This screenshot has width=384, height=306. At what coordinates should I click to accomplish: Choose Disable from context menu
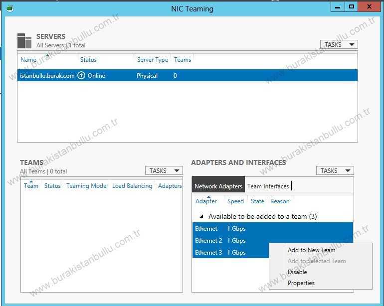[297, 272]
